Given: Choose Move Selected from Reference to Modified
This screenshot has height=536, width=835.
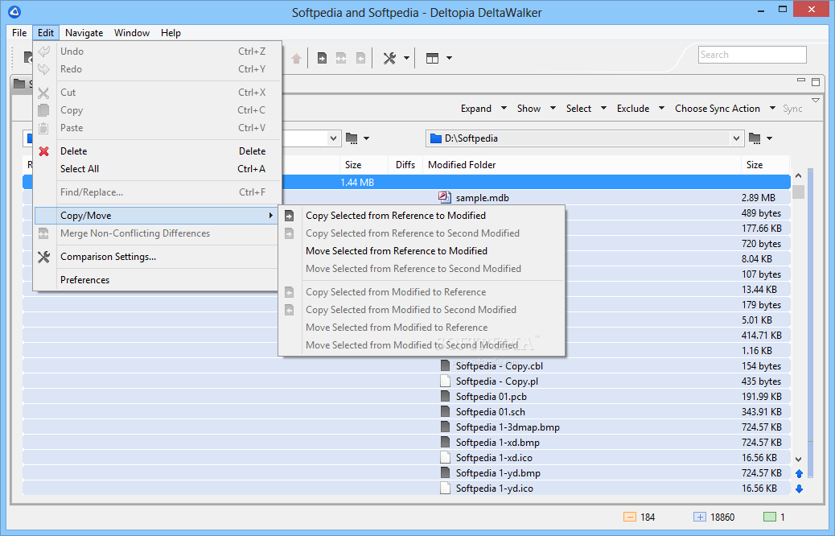Looking at the screenshot, I should (x=421, y=251).
